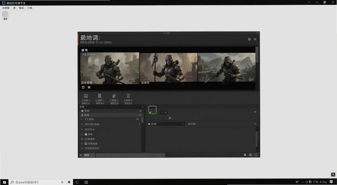Click the database cylinder toolbar icon
Screen dimensions: 337x185
point(99,96)
